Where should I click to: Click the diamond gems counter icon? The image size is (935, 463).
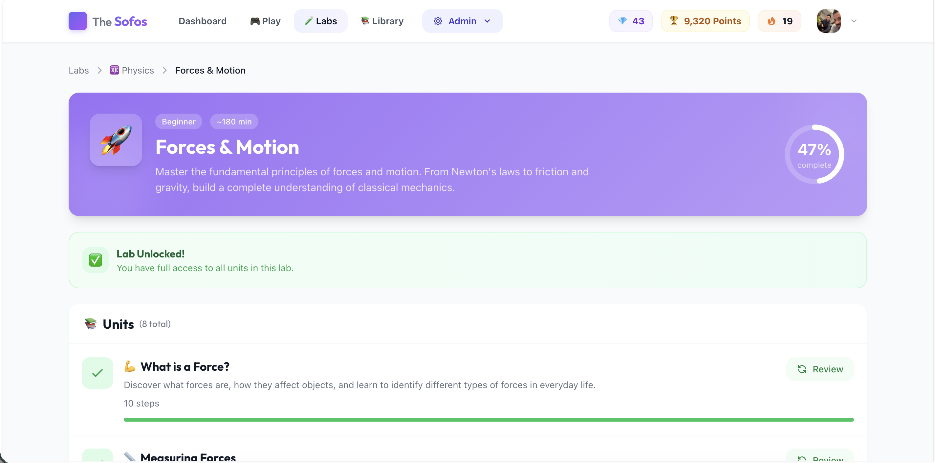(622, 21)
